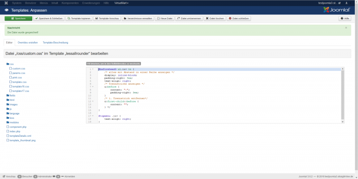The image size is (358, 179).
Task: Fold code block at line 17
Action: tap(93, 116)
